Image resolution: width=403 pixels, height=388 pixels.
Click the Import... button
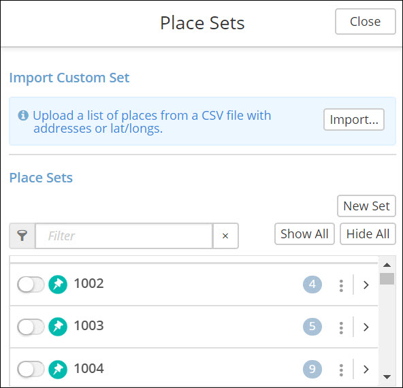coord(354,120)
